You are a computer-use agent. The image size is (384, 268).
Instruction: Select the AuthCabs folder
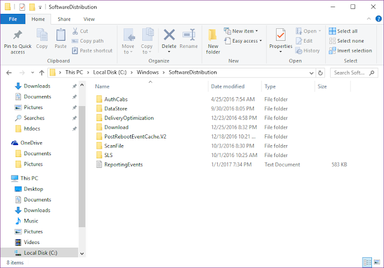coord(116,100)
